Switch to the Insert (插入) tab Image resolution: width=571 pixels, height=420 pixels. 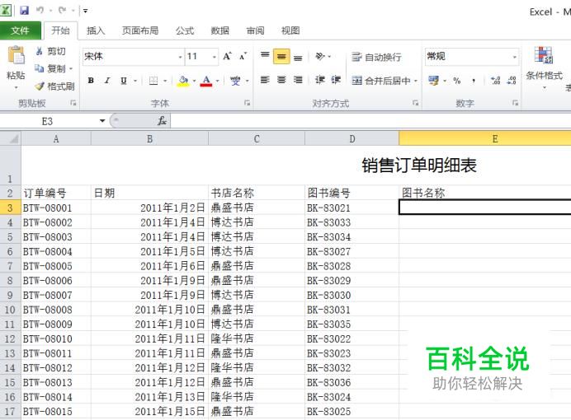click(x=96, y=30)
